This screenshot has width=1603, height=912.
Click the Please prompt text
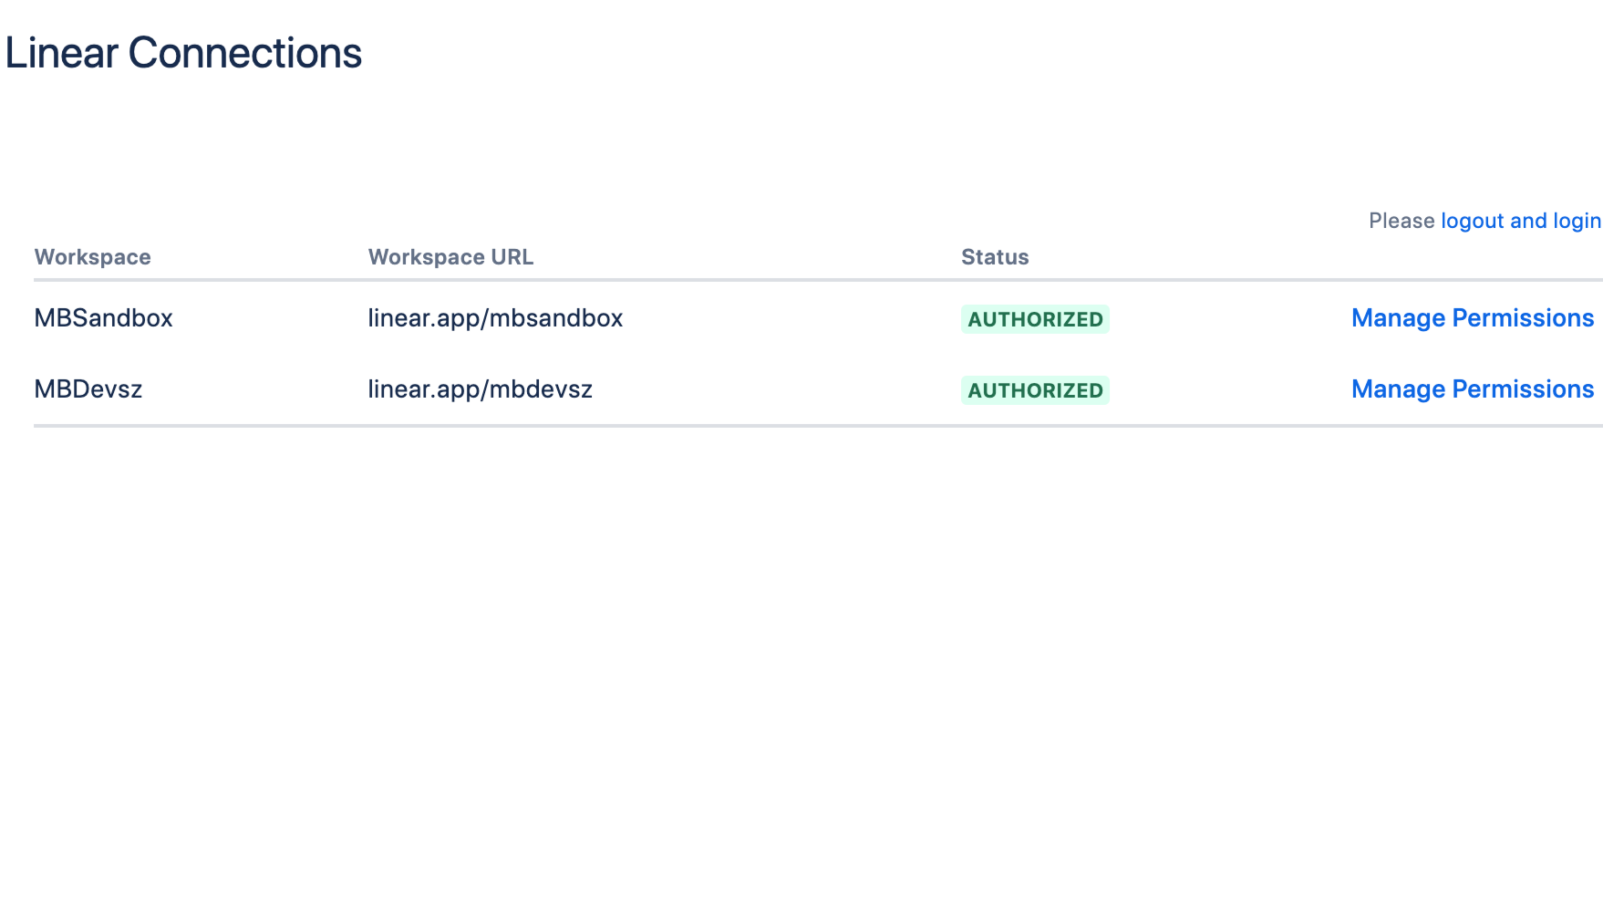pos(1401,221)
